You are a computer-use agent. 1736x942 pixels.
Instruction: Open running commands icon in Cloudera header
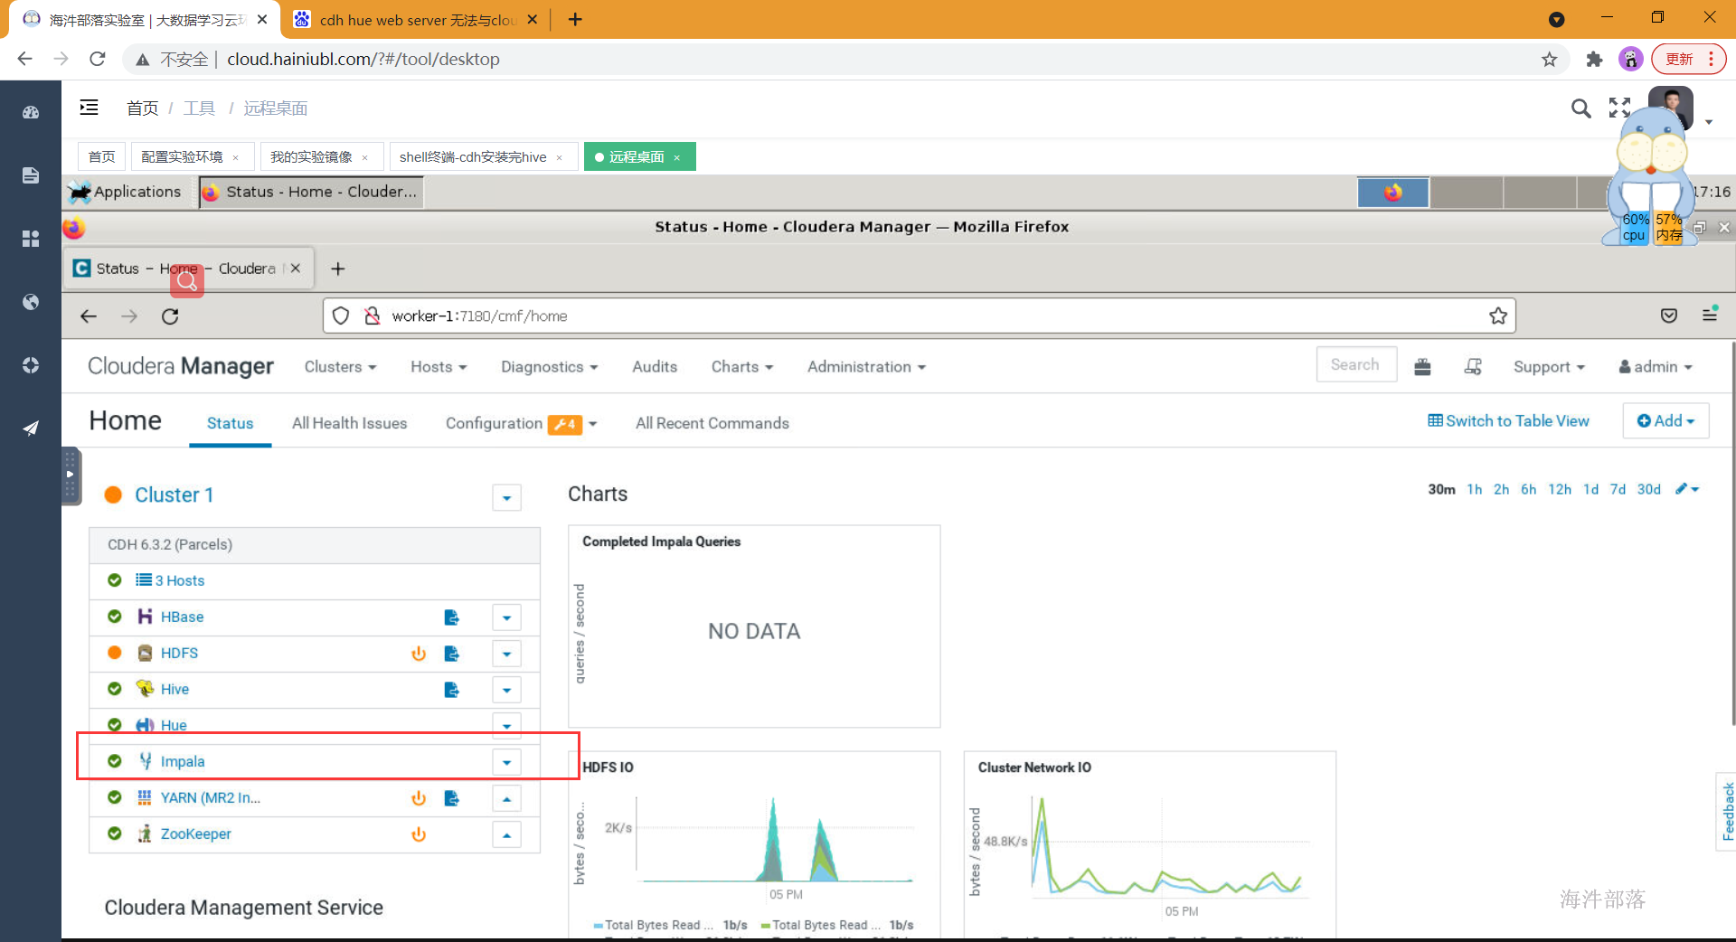pyautogui.click(x=1473, y=366)
